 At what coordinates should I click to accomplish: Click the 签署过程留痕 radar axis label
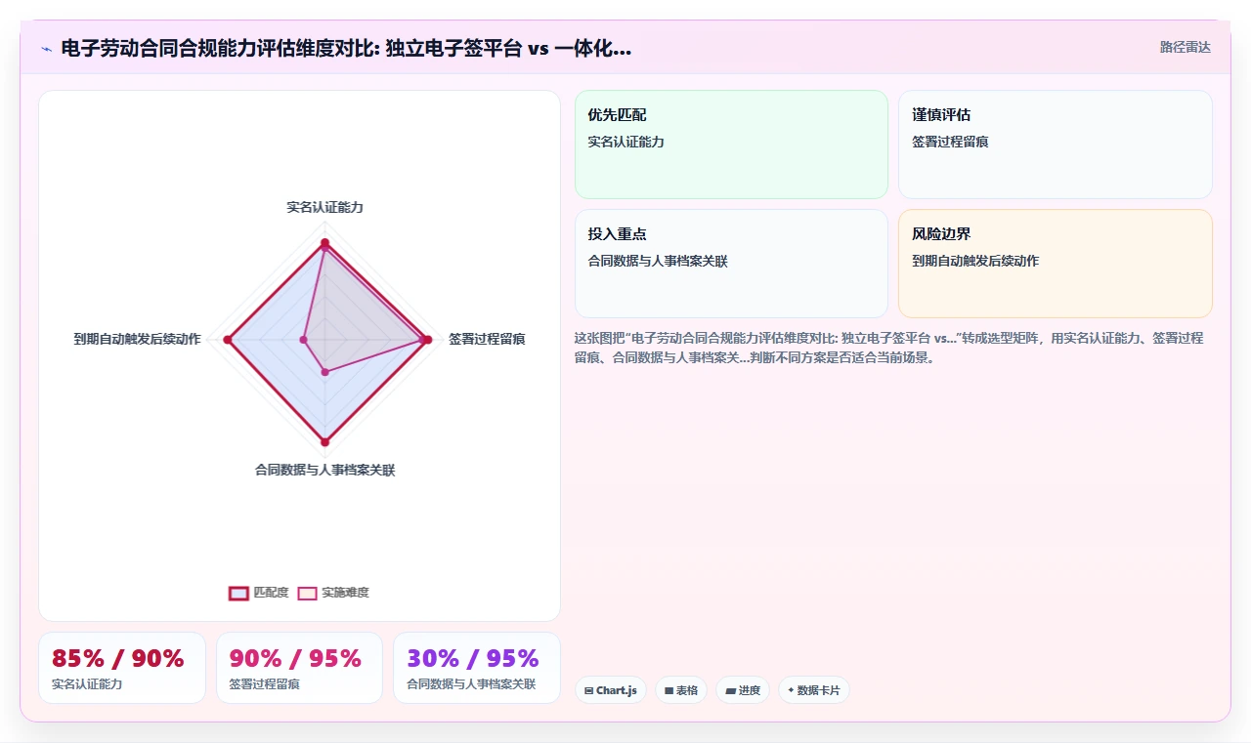(x=487, y=339)
